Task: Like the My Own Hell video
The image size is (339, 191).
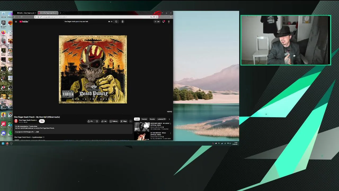Action: [90, 121]
